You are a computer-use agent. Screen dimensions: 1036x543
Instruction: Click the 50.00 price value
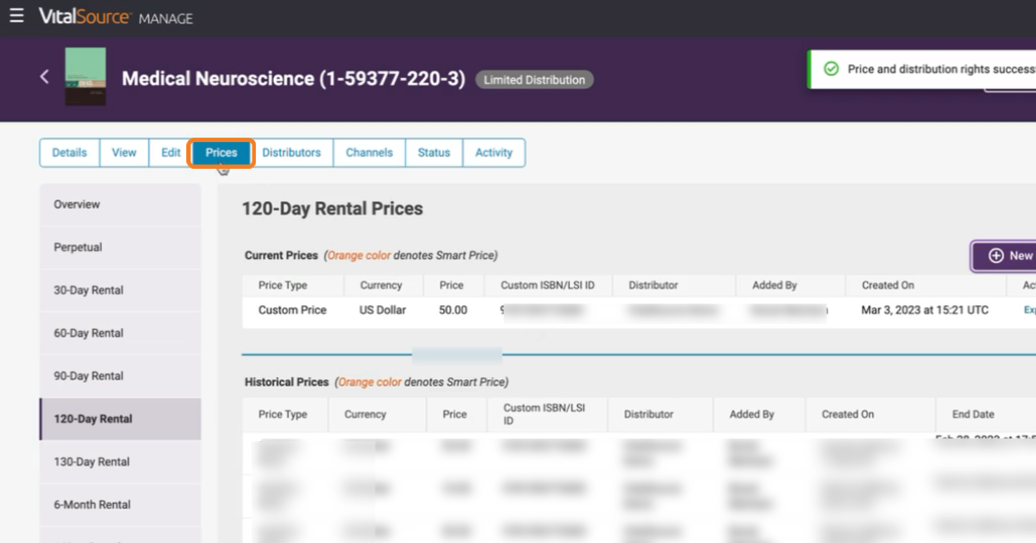pos(453,310)
